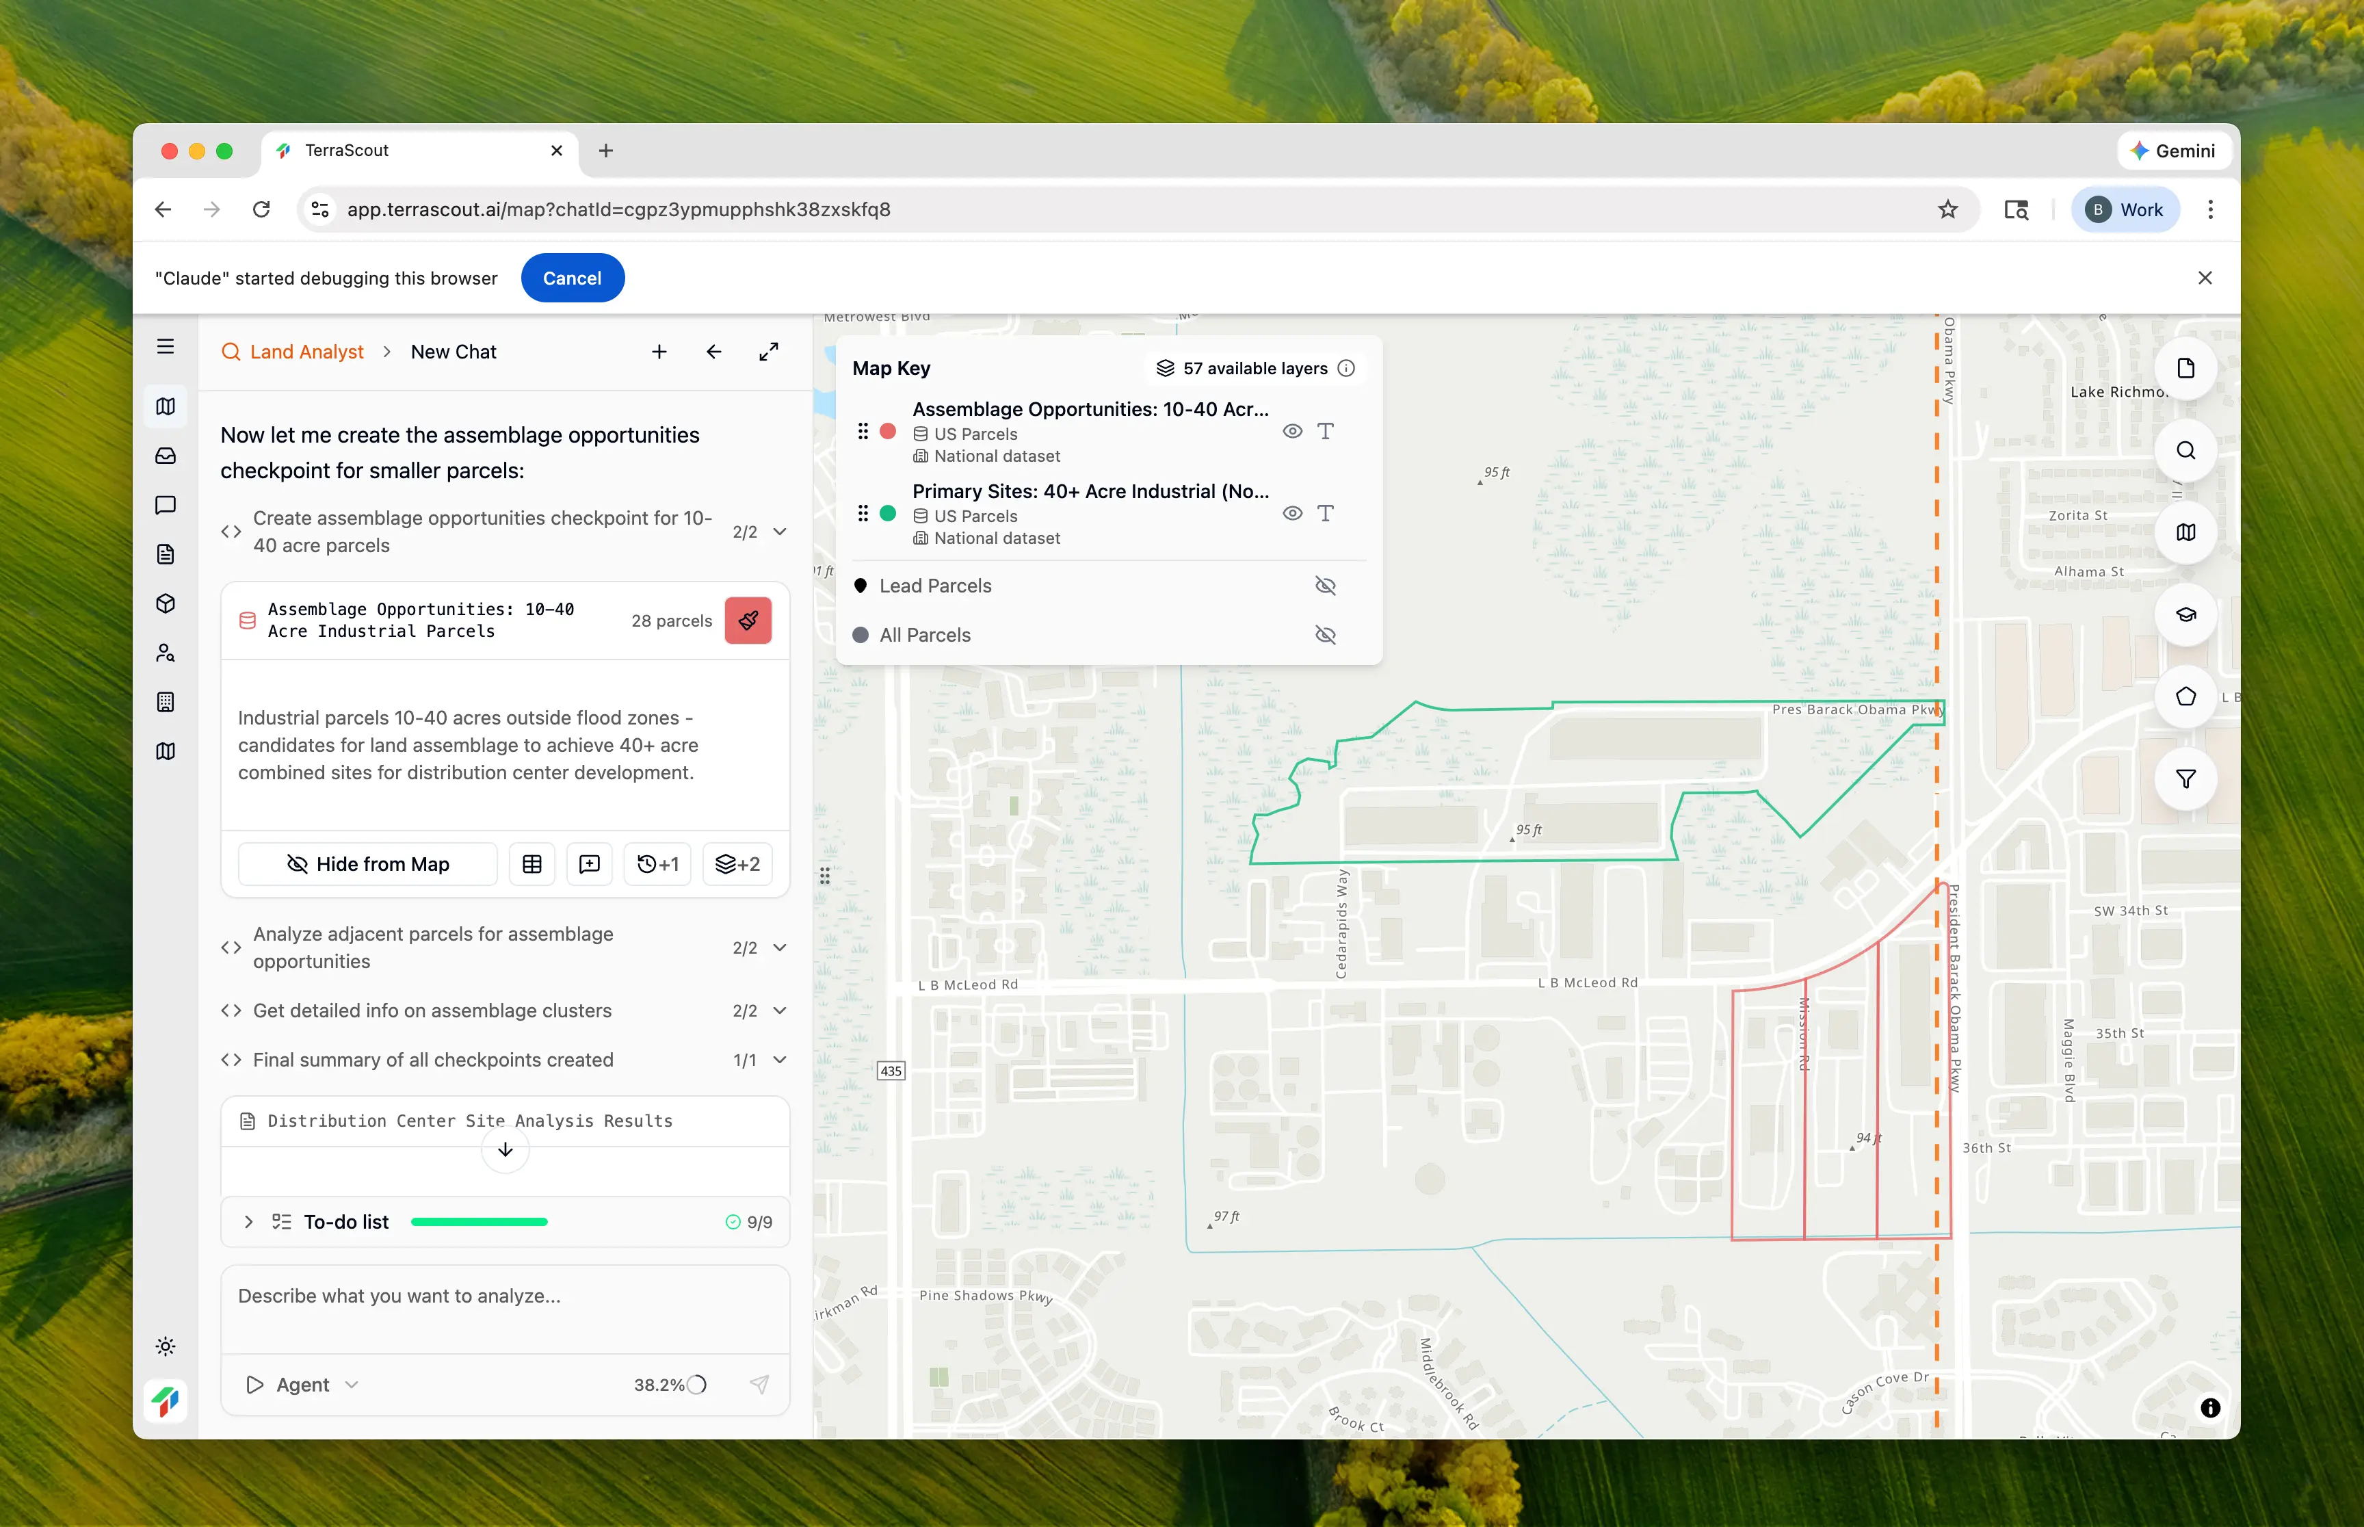Toggle light/dark theme sun icon
Viewport: 2364px width, 1527px height.
[x=166, y=1346]
